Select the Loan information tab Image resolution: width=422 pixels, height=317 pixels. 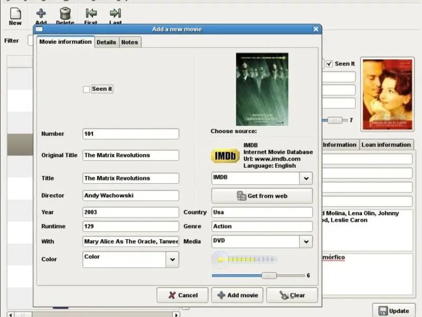386,145
